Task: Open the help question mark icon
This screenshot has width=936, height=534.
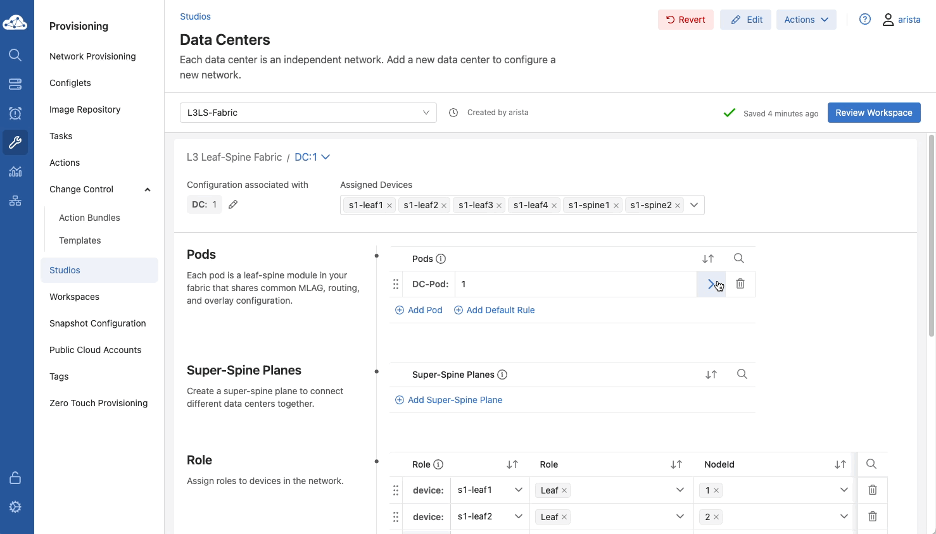Action: click(864, 20)
